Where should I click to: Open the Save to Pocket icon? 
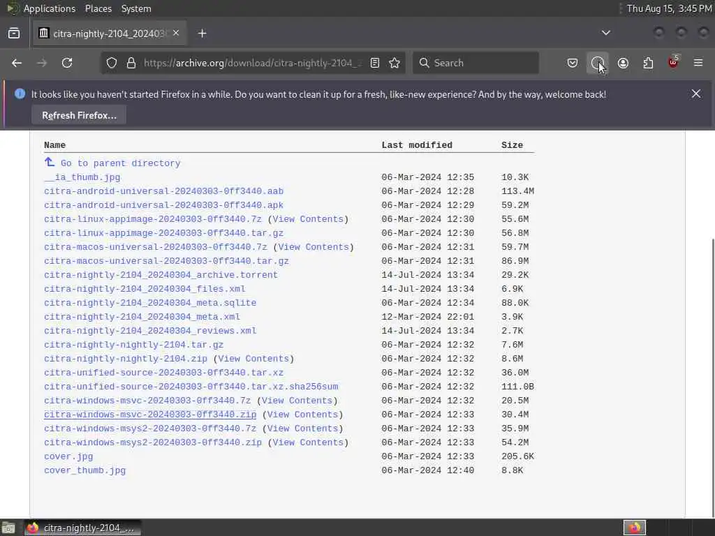point(573,63)
